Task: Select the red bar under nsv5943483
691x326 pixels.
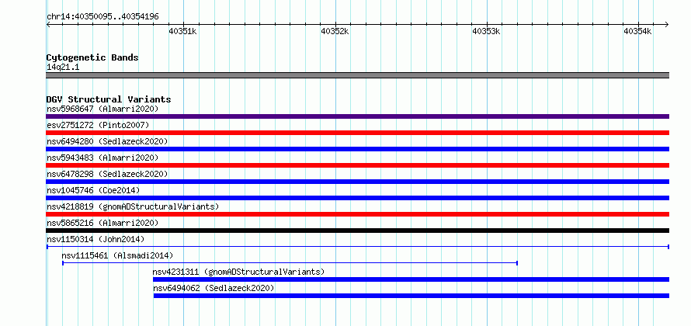Action: (x=357, y=165)
